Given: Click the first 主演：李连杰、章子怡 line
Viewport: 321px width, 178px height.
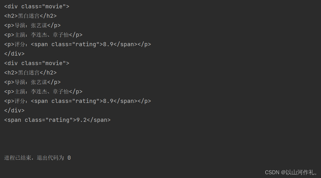Looking at the screenshot, I should point(43,35).
